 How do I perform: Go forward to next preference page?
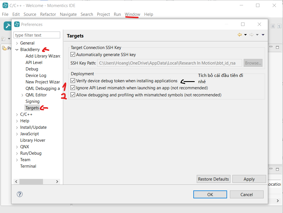252,35
